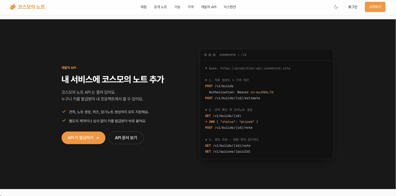Click the comment # 2. 견적 확인 후 요약노트 생성
Viewport: 396px width, 196px height.
tap(229, 110)
